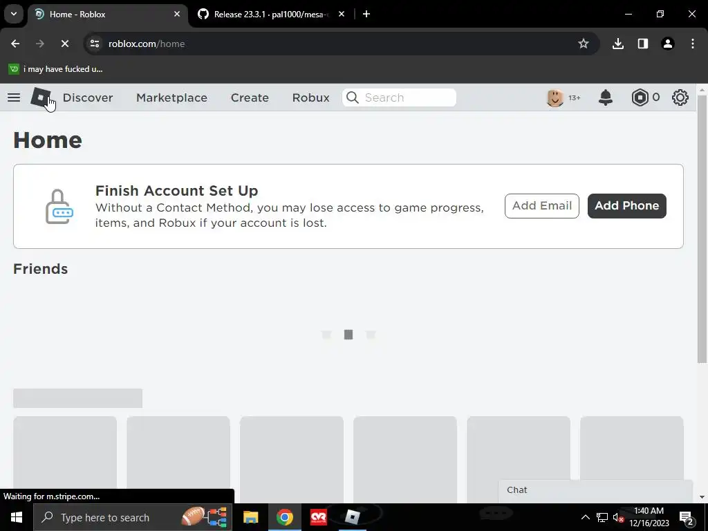Screen dimensions: 708x531
Task: Open the Chat panel
Action: (x=595, y=490)
